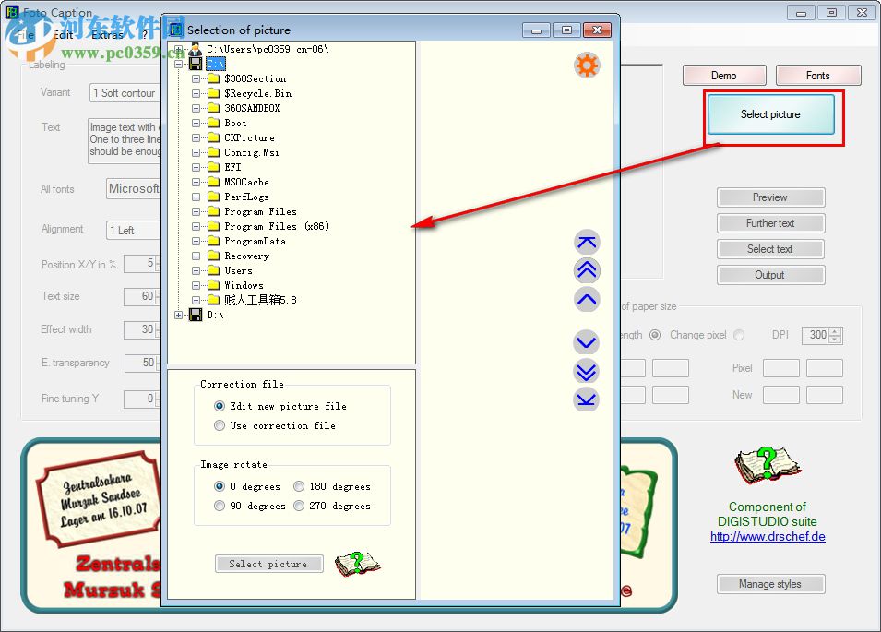Click the double up arrow icon
Image resolution: width=881 pixels, height=632 pixels.
point(587,270)
